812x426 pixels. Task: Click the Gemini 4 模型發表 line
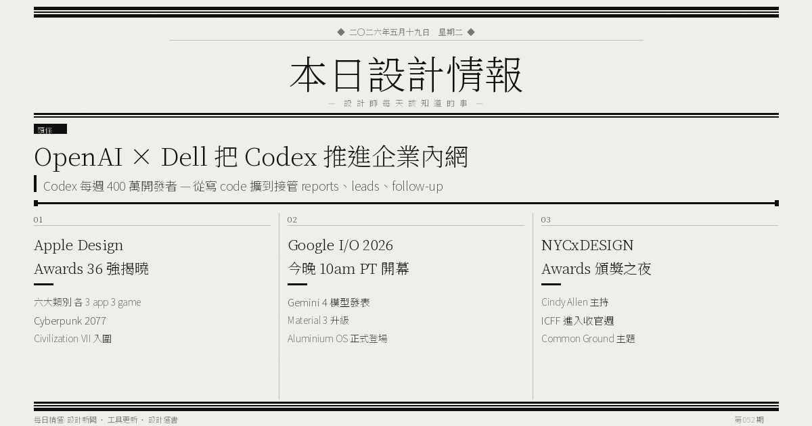329,302
